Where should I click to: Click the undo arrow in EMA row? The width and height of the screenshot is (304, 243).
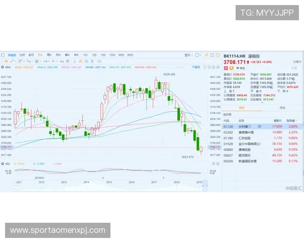pos(205,67)
